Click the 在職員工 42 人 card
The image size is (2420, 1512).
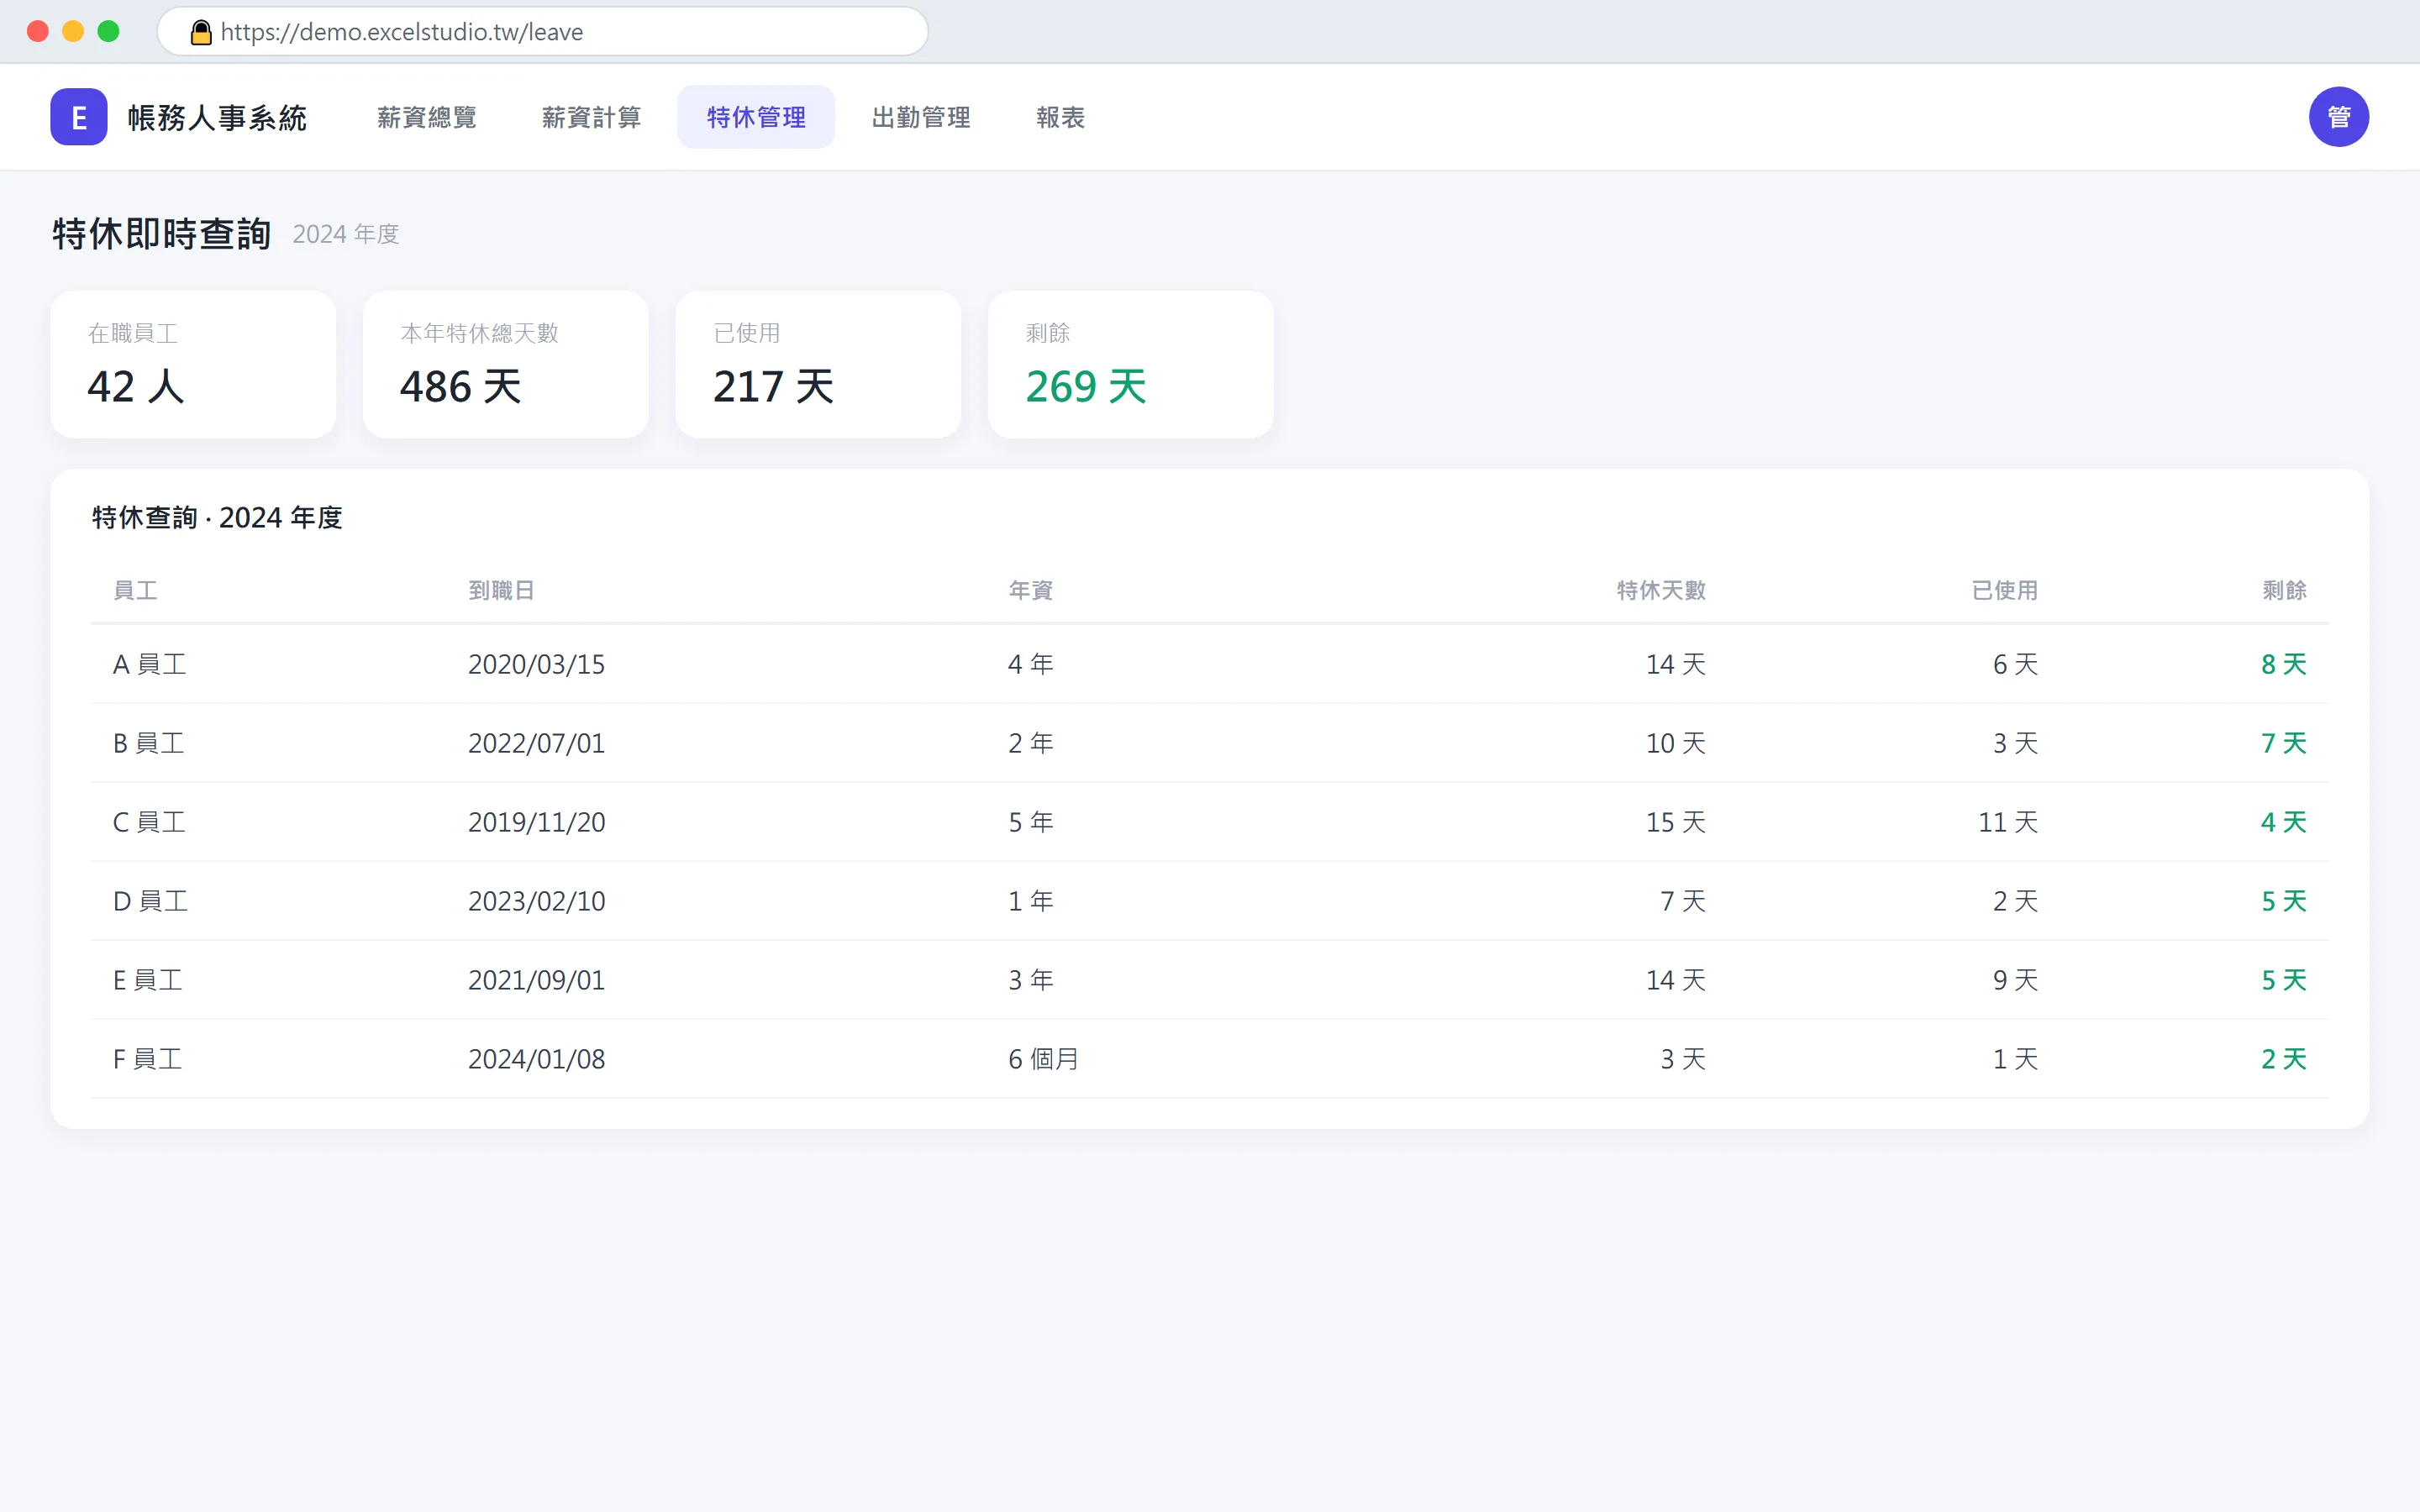[193, 364]
